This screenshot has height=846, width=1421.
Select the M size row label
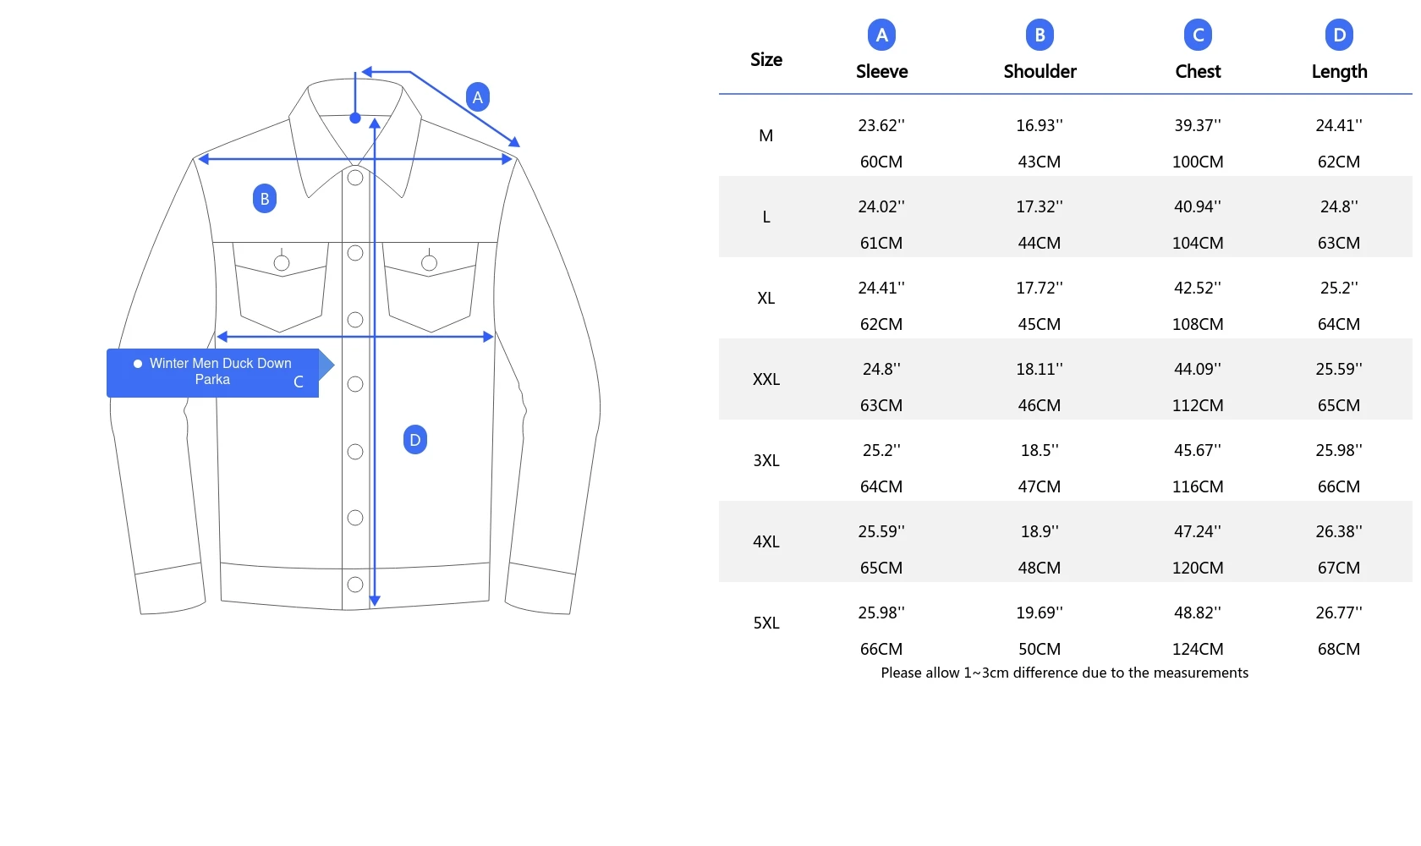click(766, 136)
